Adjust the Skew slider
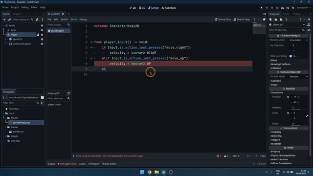Viewport: 313px width, 176px height. click(299, 126)
